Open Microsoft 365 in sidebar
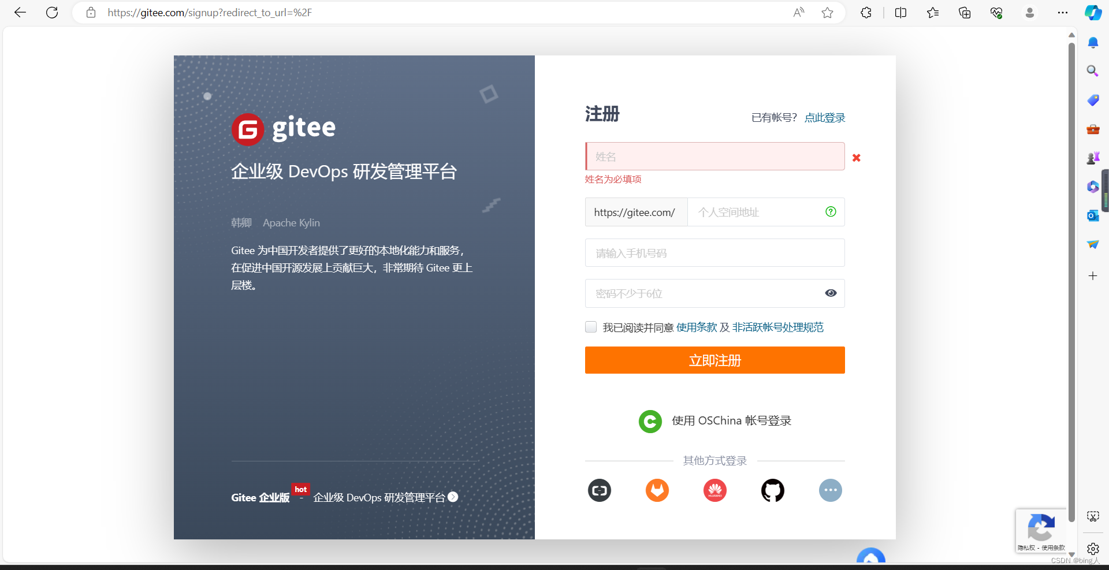This screenshot has height=570, width=1109. coord(1093,187)
